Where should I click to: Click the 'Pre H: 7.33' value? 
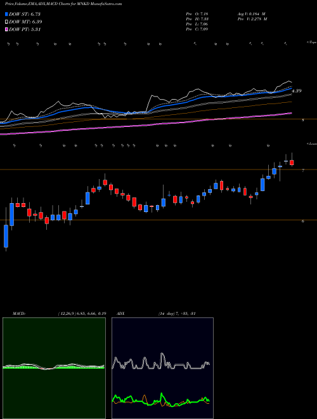(x=197, y=19)
